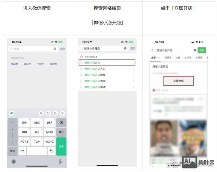The image size is (217, 172).
Task: Switch to the 文章 results tab
Action: coord(178,58)
